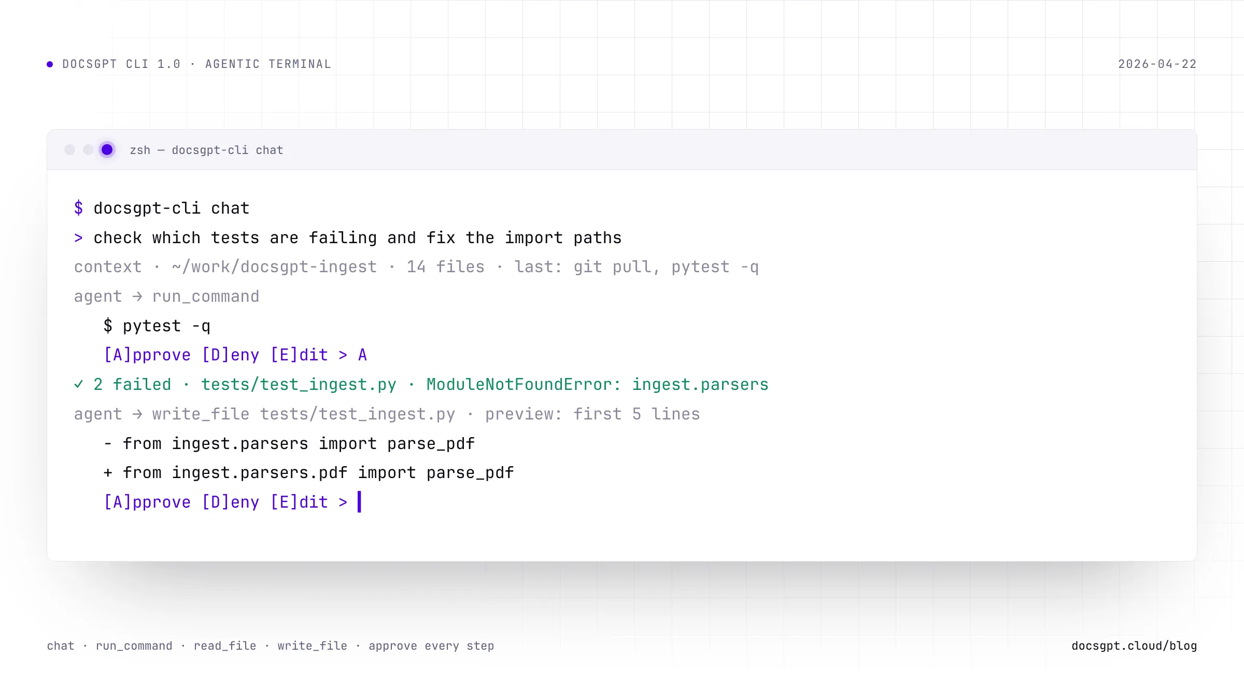This screenshot has width=1244, height=700.
Task: Click 'agent → run_command' line
Action: click(166, 297)
